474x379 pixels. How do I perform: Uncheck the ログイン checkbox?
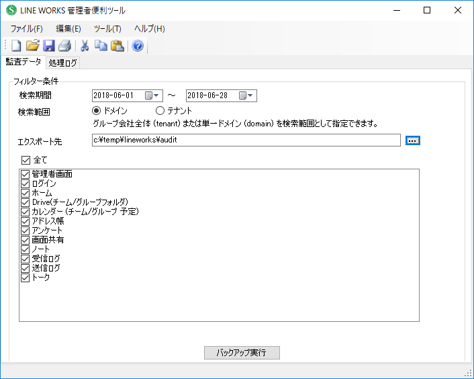click(25, 183)
